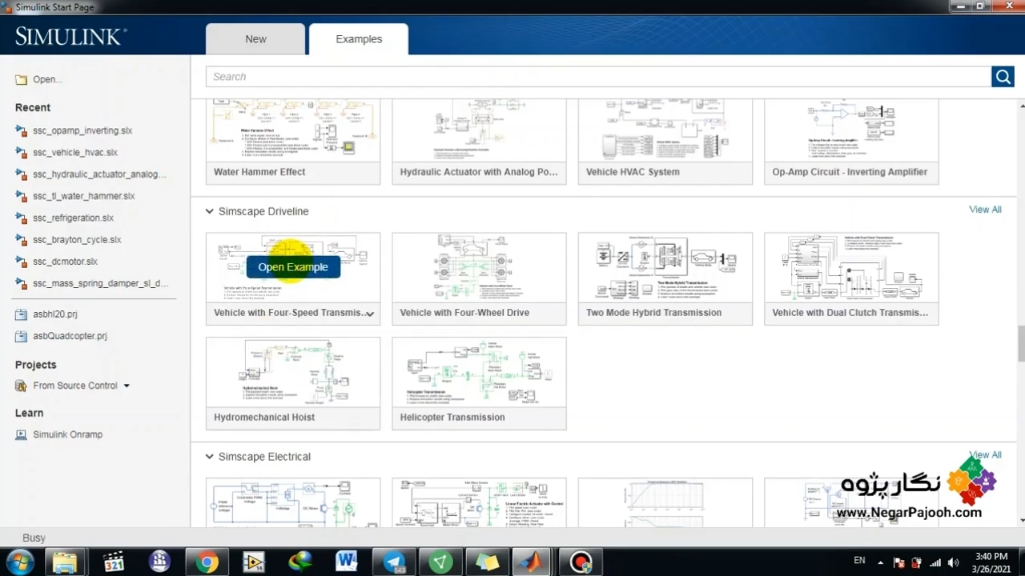This screenshot has width=1025, height=576.
Task: Click the search magnifier icon button
Action: coord(1003,77)
